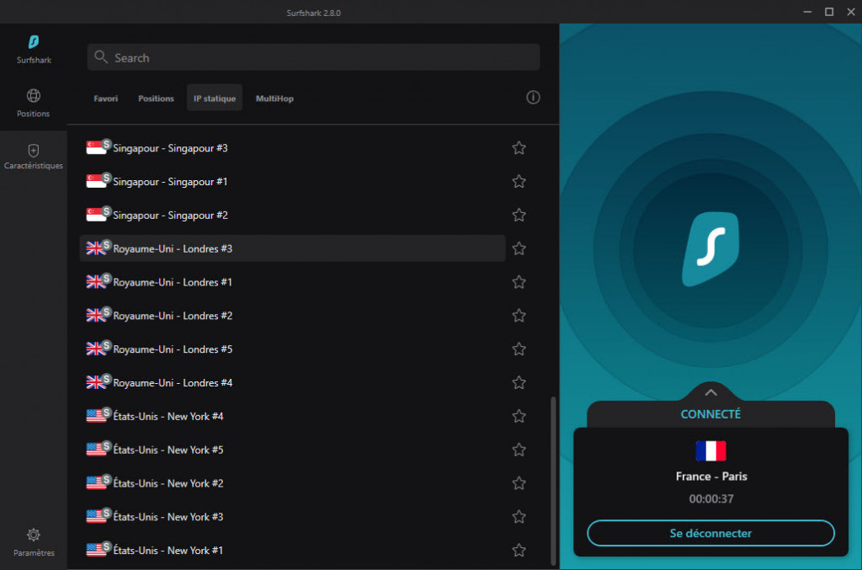
Task: Minimize the Surfshark window
Action: click(807, 12)
